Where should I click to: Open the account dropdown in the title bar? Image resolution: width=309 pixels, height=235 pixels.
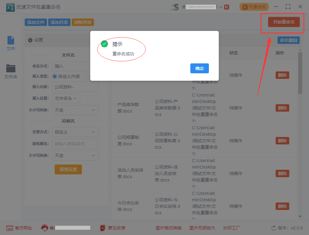220,6
